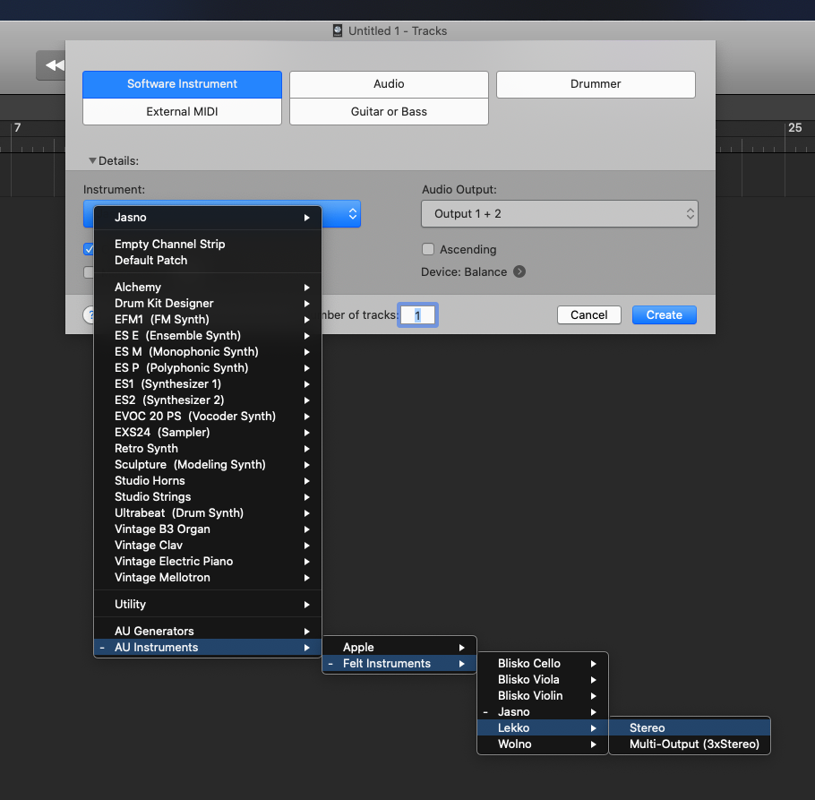Image resolution: width=815 pixels, height=800 pixels.
Task: Select the Guitar or Bass track type
Action: pyautogui.click(x=389, y=112)
